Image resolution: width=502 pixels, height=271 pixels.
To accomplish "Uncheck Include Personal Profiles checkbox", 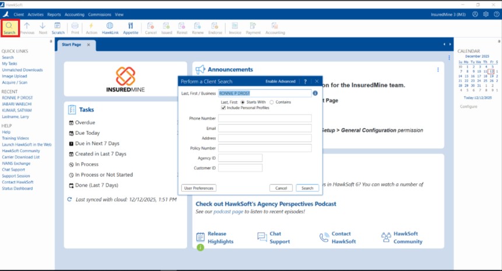I will (224, 108).
